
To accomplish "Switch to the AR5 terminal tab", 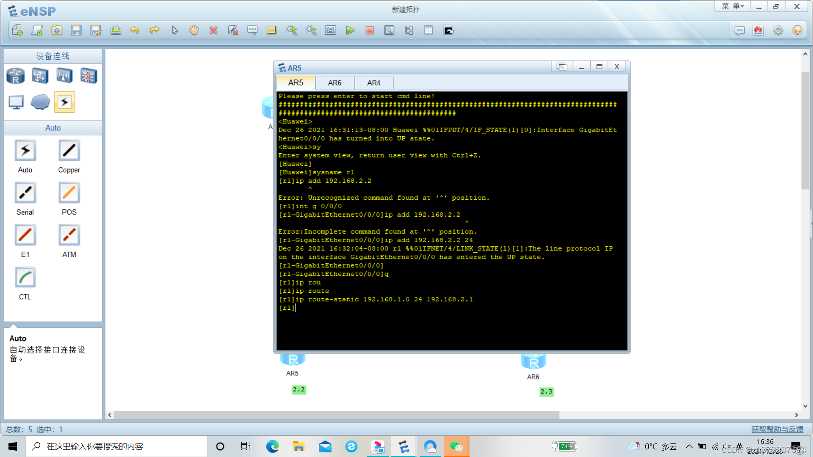I will click(x=296, y=83).
